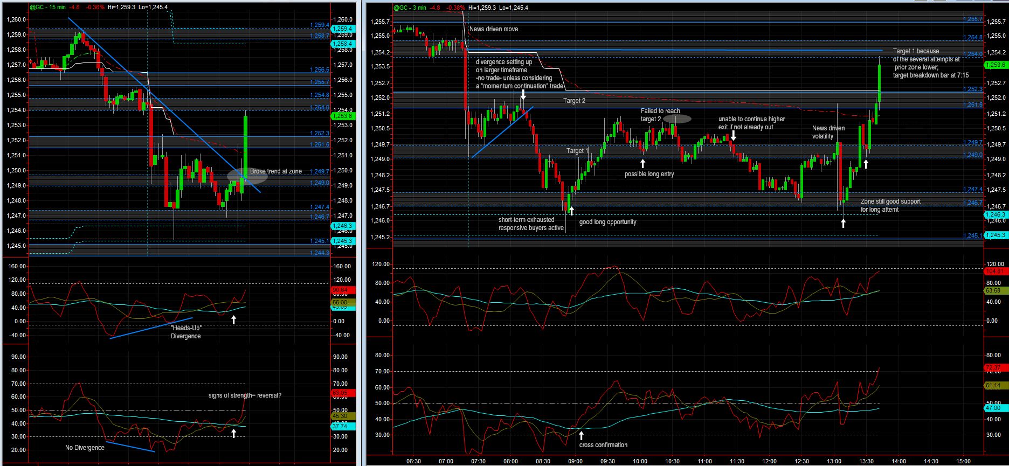The image size is (1009, 466).
Task: Select the "@GC - 3 min" chart title
Action: pos(409,8)
